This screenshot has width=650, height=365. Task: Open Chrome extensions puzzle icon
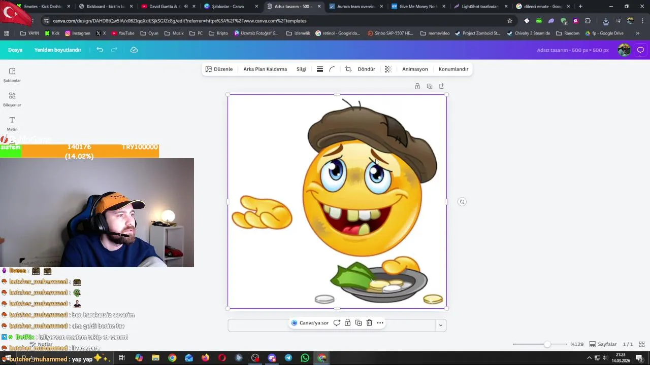588,21
